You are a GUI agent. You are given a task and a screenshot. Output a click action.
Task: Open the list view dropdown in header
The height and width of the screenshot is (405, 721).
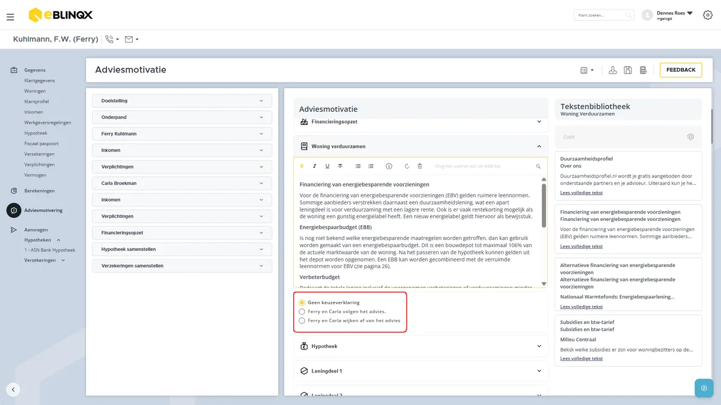587,70
